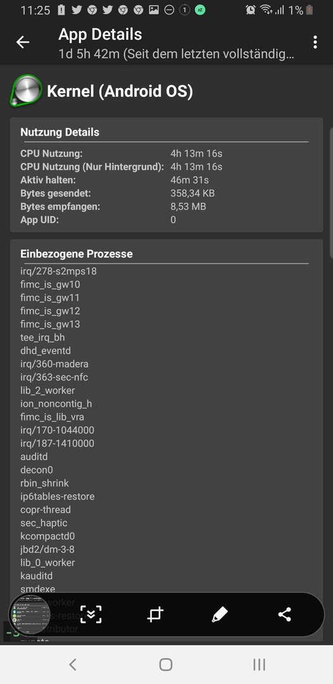
Task: Tap the Einbezogene Prozesse section header
Action: [x=76, y=254]
